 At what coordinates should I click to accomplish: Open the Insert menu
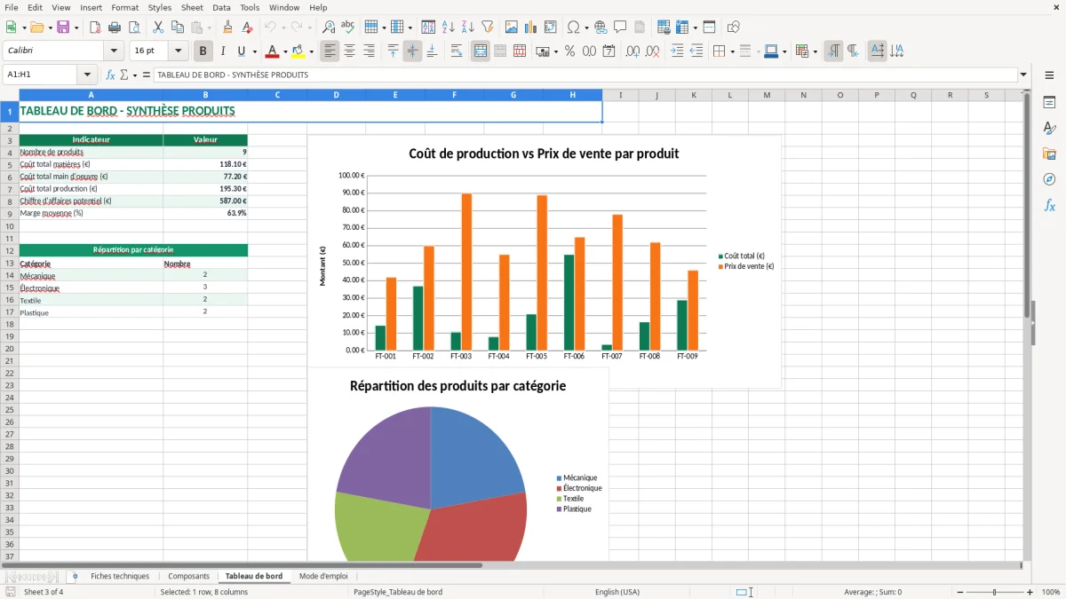pos(91,7)
